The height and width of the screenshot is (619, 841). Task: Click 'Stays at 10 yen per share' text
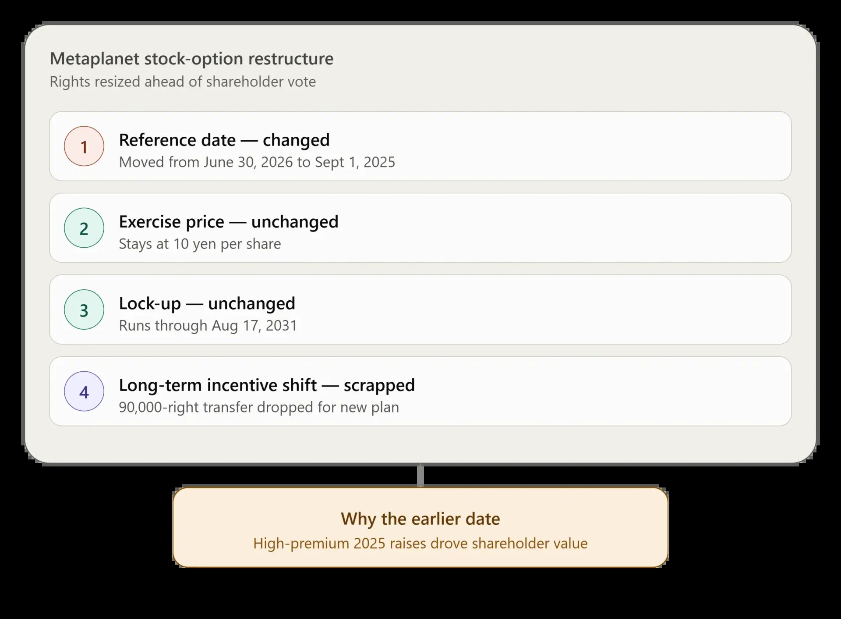pyautogui.click(x=200, y=244)
